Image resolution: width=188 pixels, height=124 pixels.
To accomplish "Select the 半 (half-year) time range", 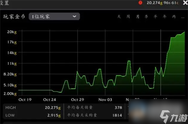I will [x=155, y=16].
